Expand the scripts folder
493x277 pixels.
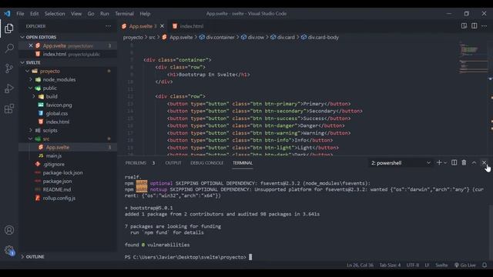coord(31,130)
